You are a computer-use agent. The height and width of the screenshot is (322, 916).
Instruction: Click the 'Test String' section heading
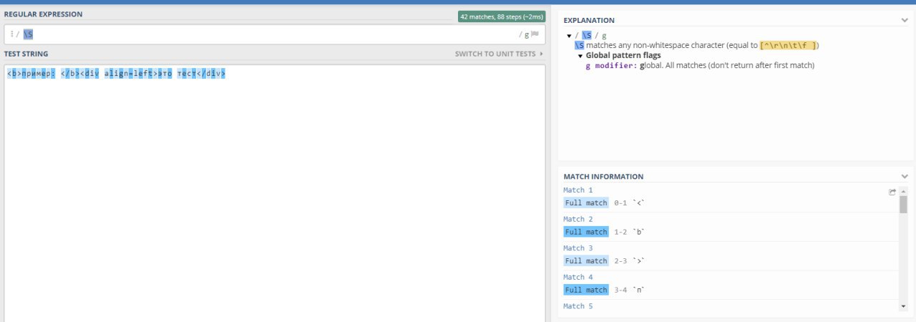coord(26,54)
